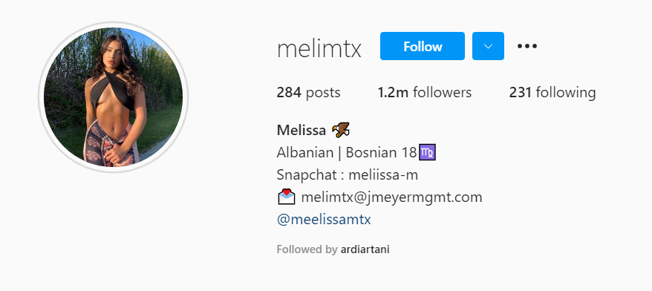Screen dimensions: 652x291
Task: Click the eagle emoji beside Melissa
Action: [341, 130]
